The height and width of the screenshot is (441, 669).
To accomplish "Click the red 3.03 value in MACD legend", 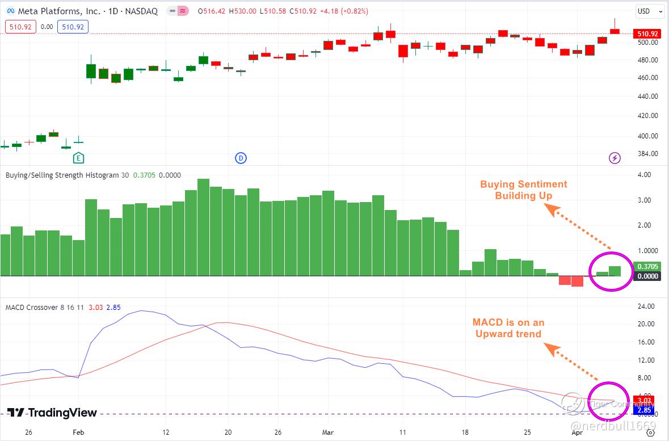I will click(95, 308).
